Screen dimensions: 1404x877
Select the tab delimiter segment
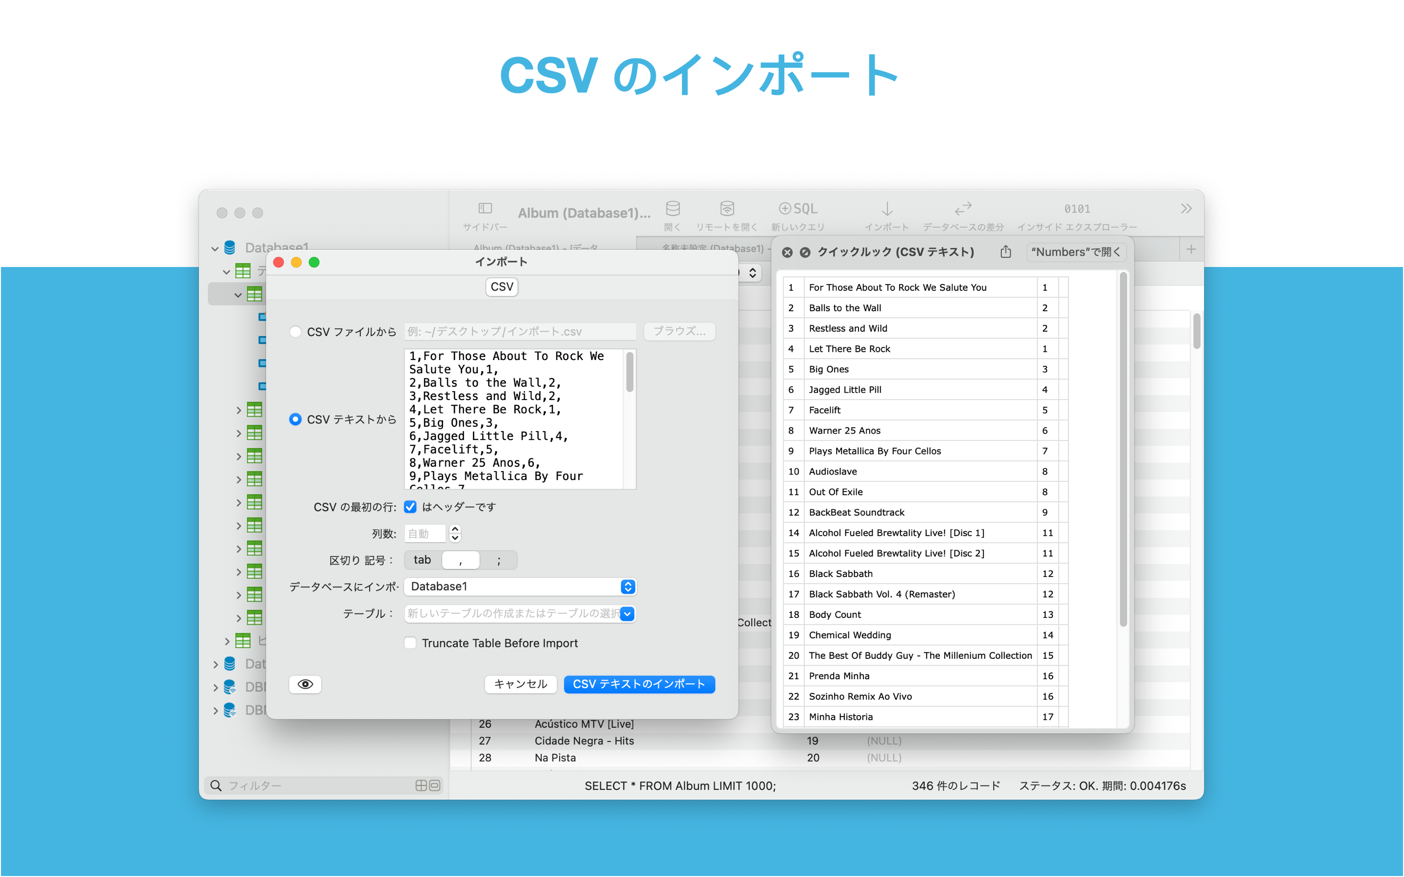pyautogui.click(x=422, y=560)
